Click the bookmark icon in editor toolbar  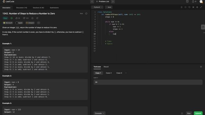click(x=182, y=7)
